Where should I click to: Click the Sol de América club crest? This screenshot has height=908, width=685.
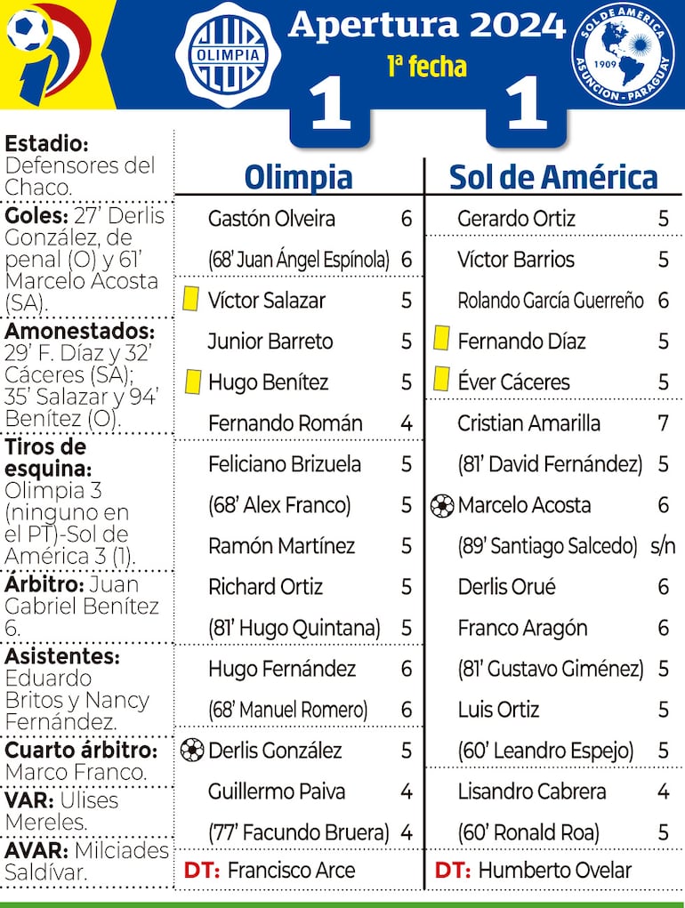click(622, 53)
